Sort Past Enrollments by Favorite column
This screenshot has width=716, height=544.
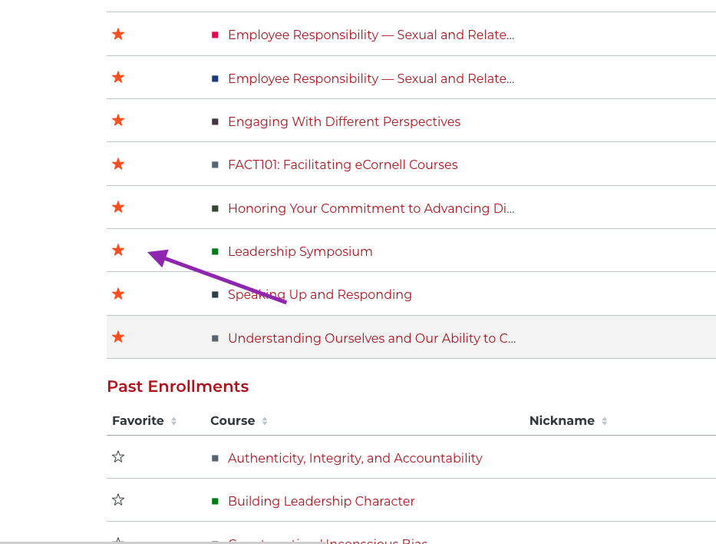144,420
